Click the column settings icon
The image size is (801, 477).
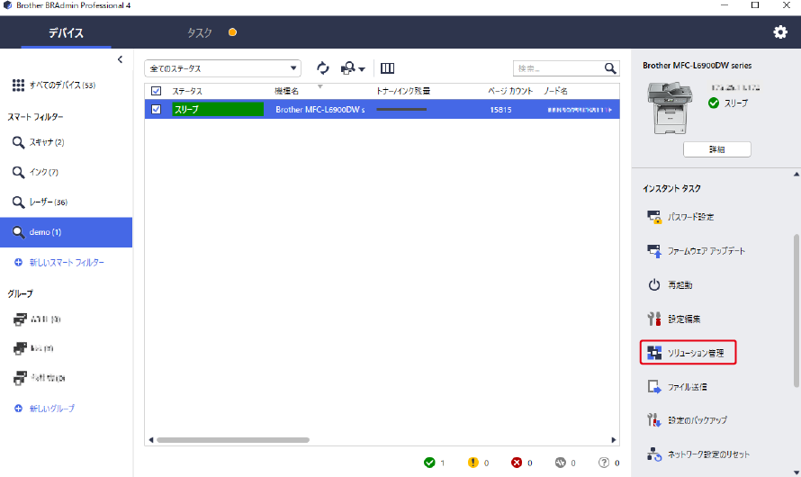pos(388,68)
